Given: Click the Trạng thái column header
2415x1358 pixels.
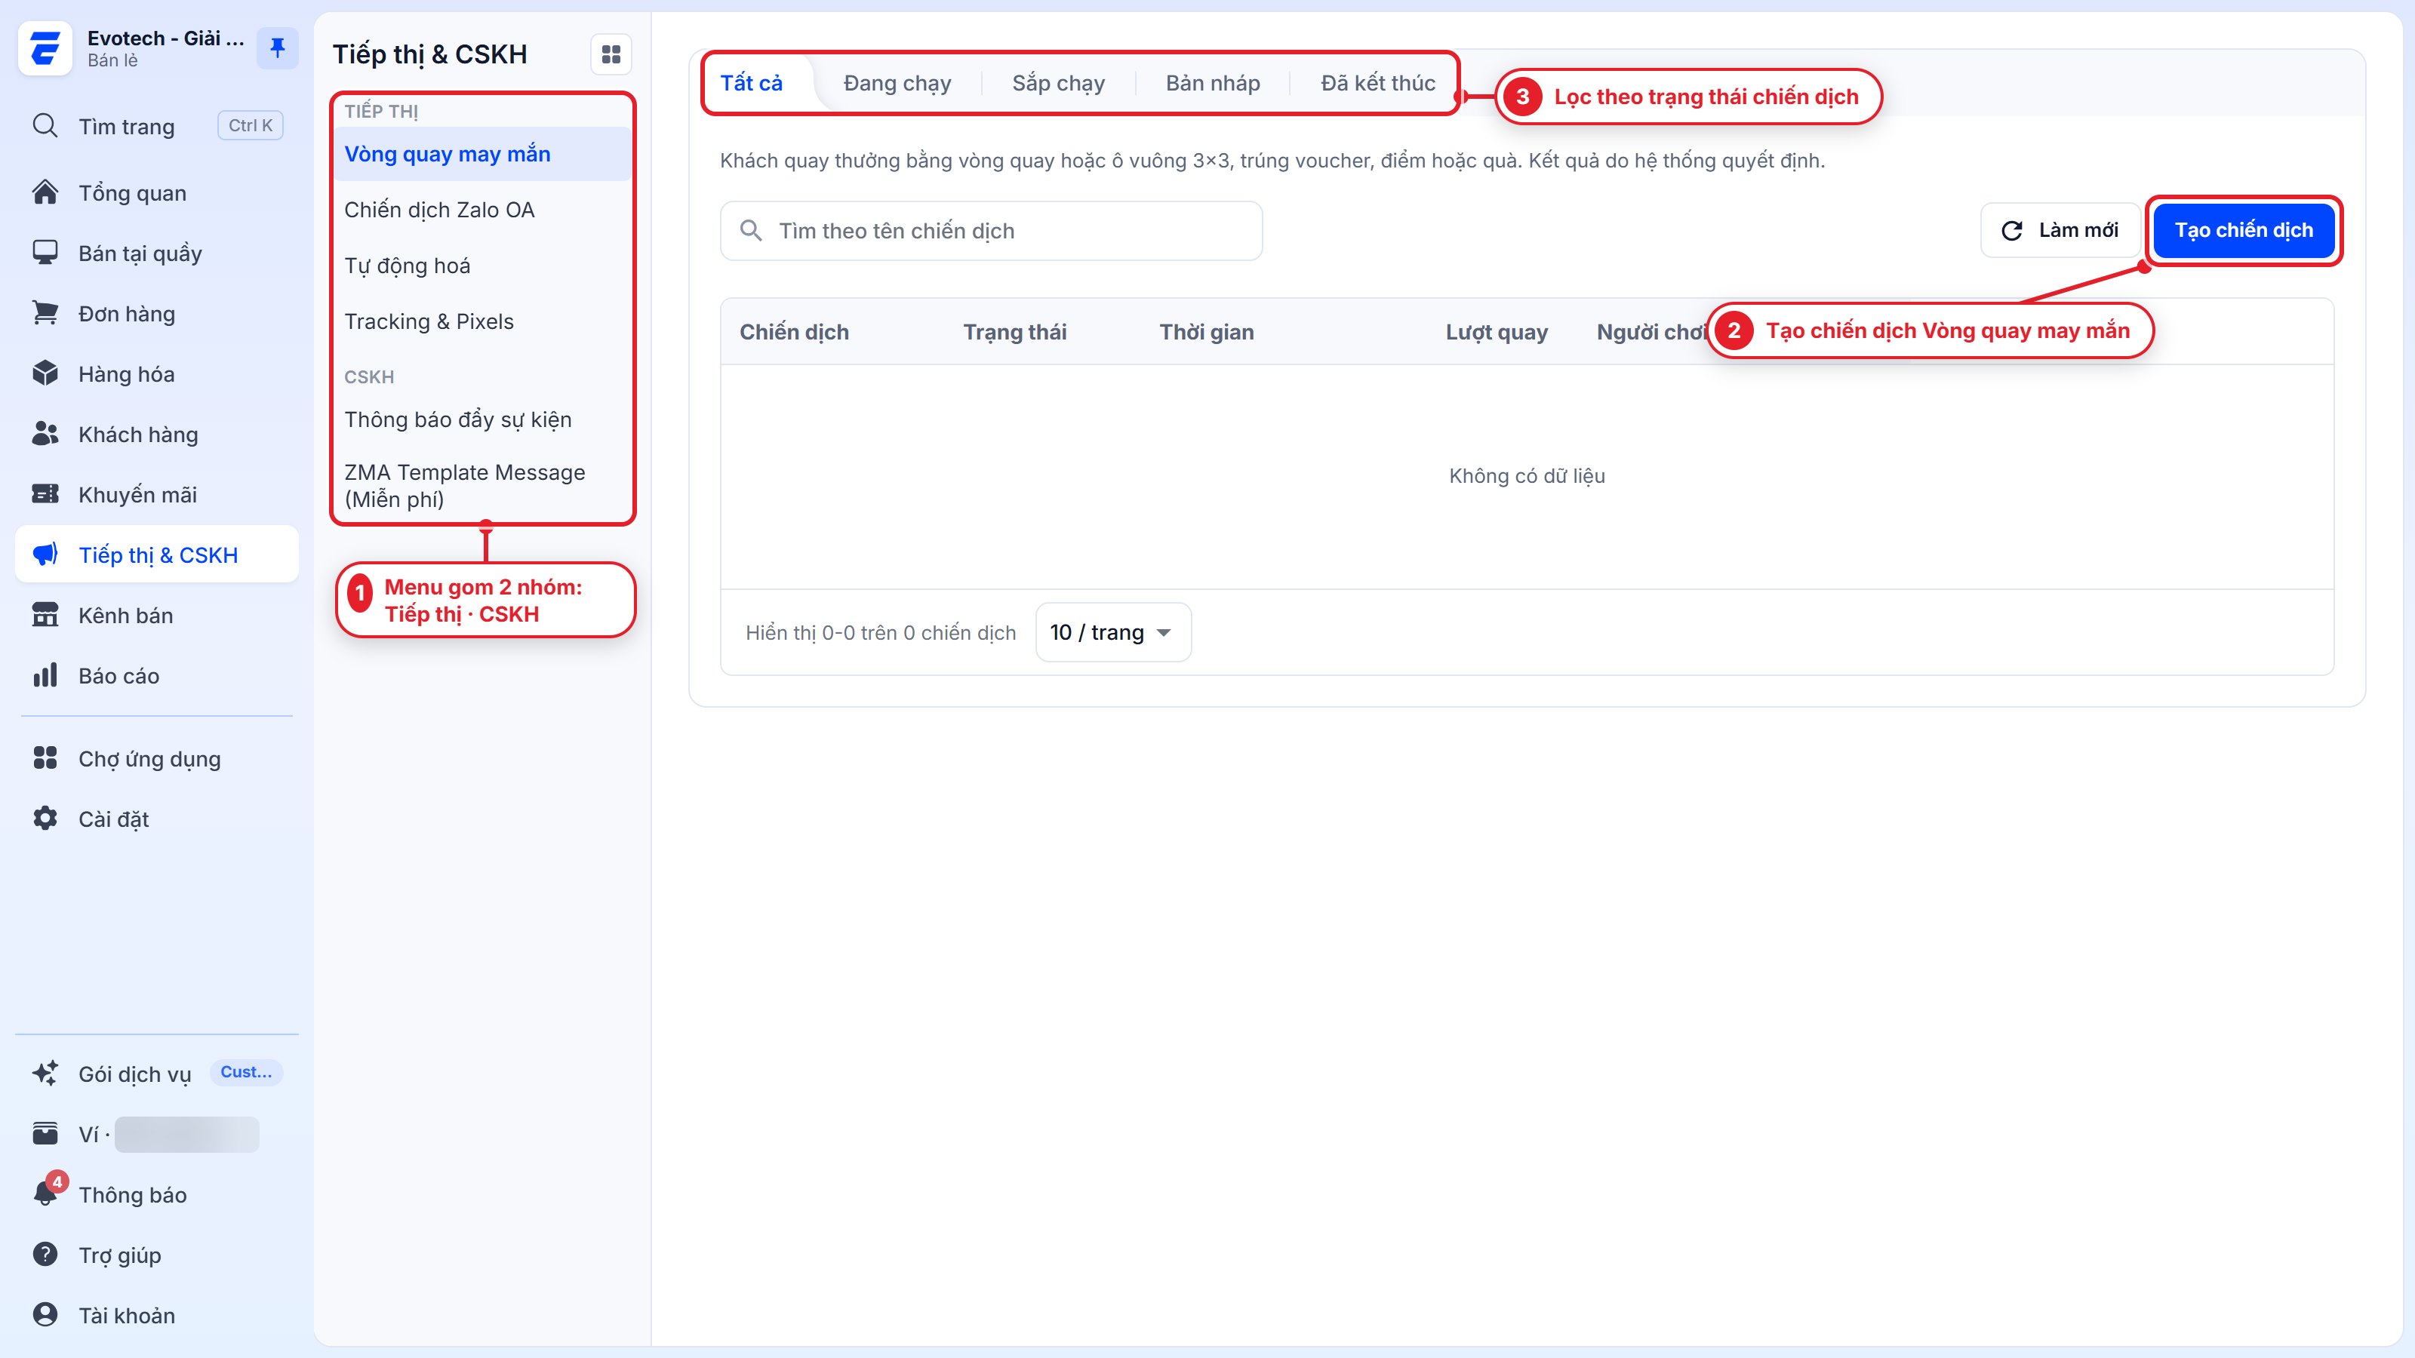Looking at the screenshot, I should [1014, 332].
